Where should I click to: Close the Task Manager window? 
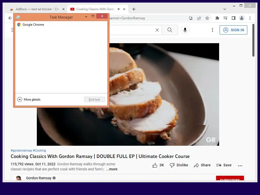point(102,16)
